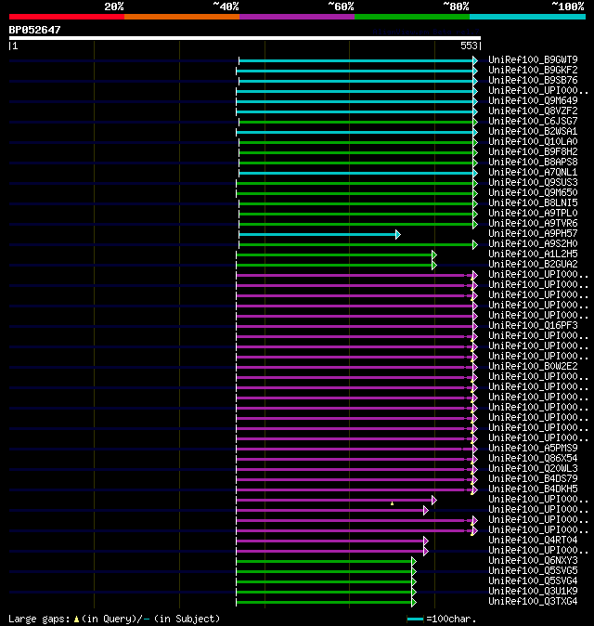This screenshot has width=594, height=626.
Task: Select the UniRef100_Q3U1K9 label
Action: click(533, 592)
